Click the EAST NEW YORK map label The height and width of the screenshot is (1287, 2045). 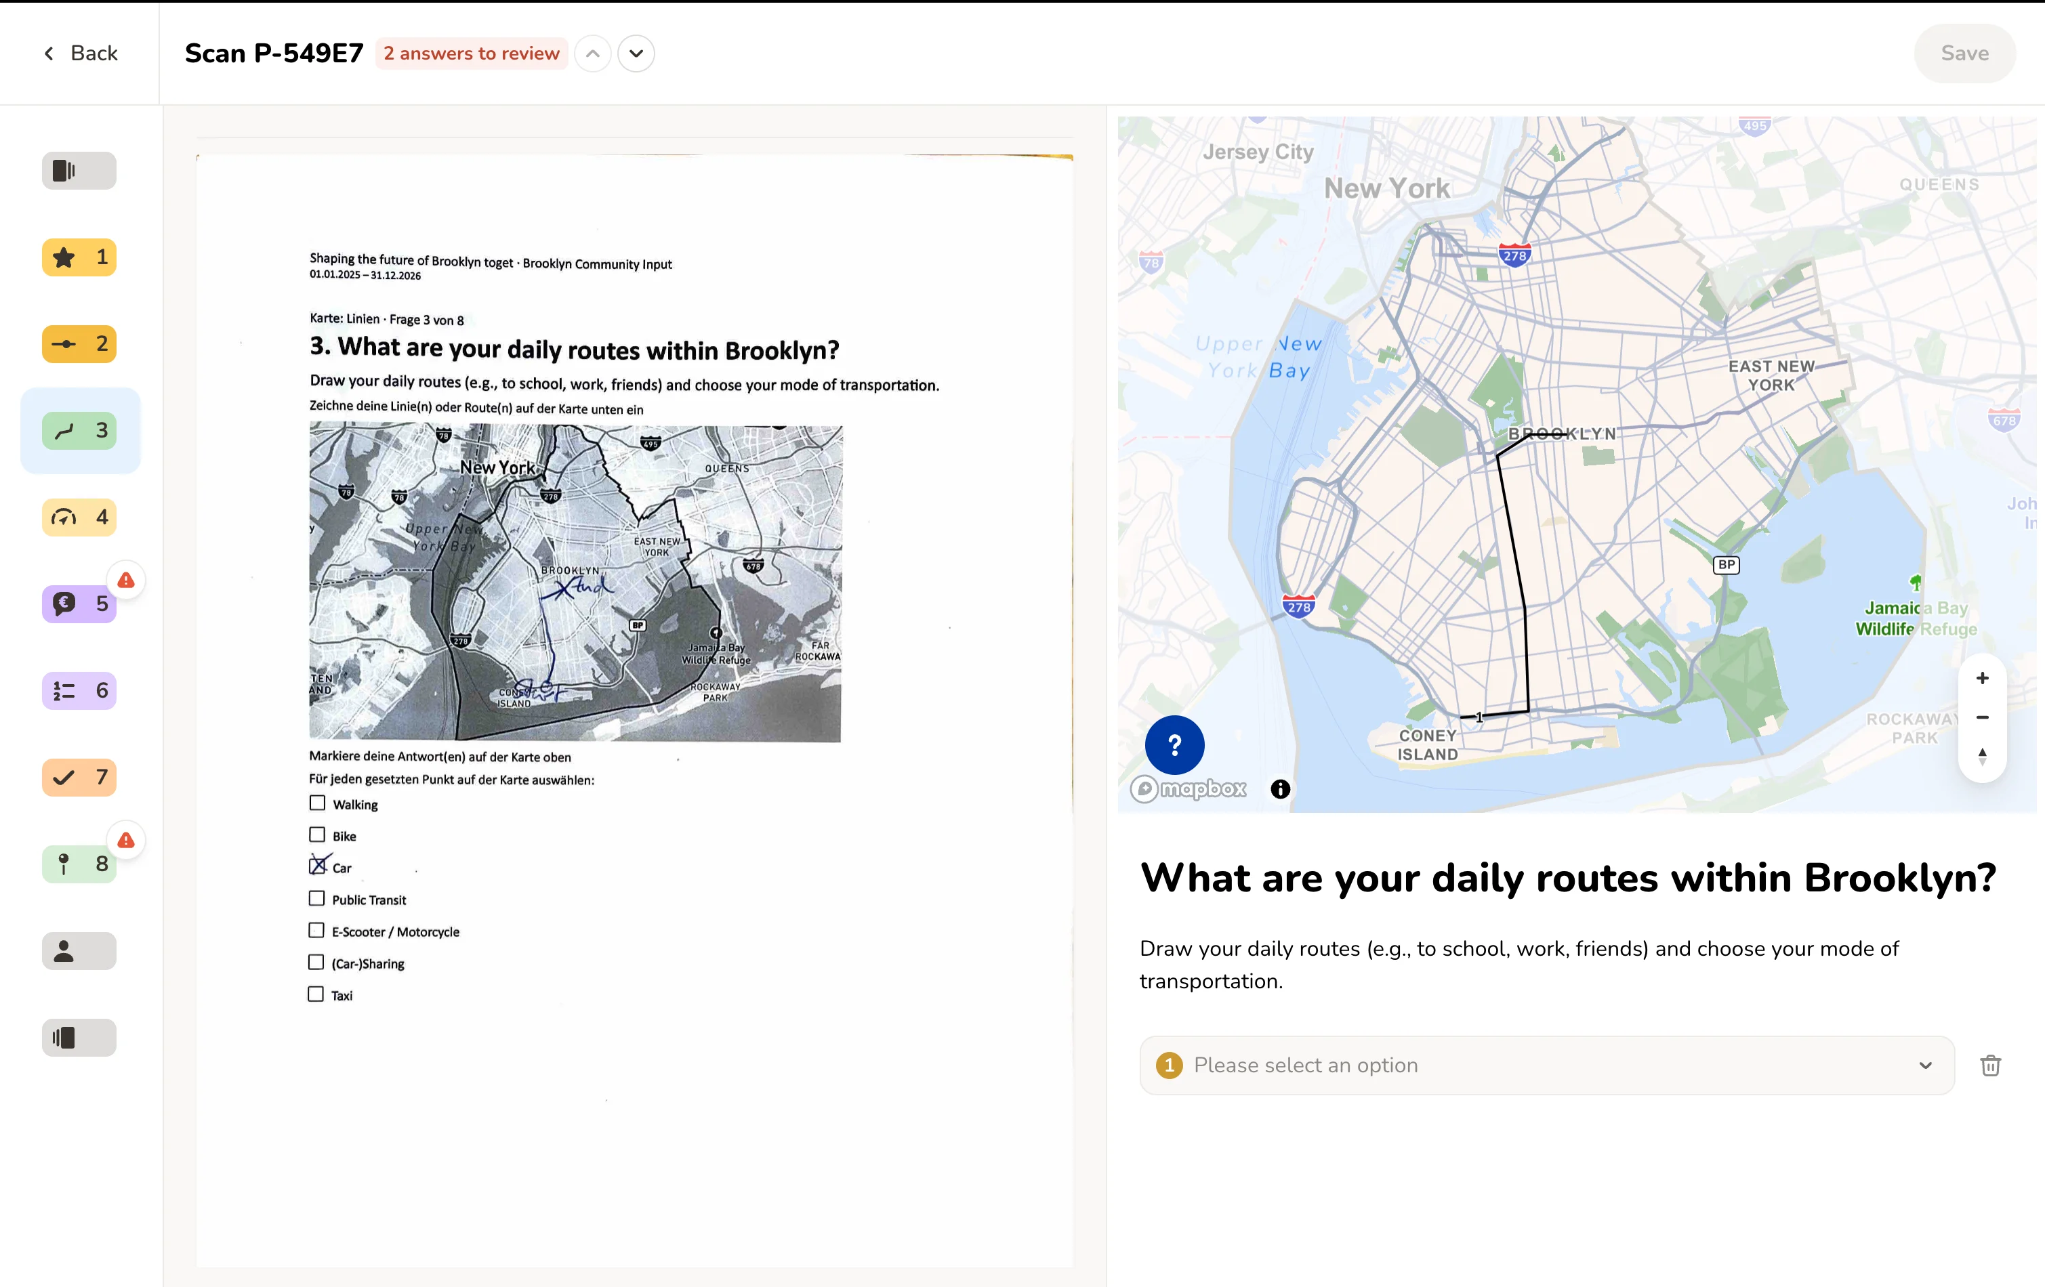point(1771,375)
